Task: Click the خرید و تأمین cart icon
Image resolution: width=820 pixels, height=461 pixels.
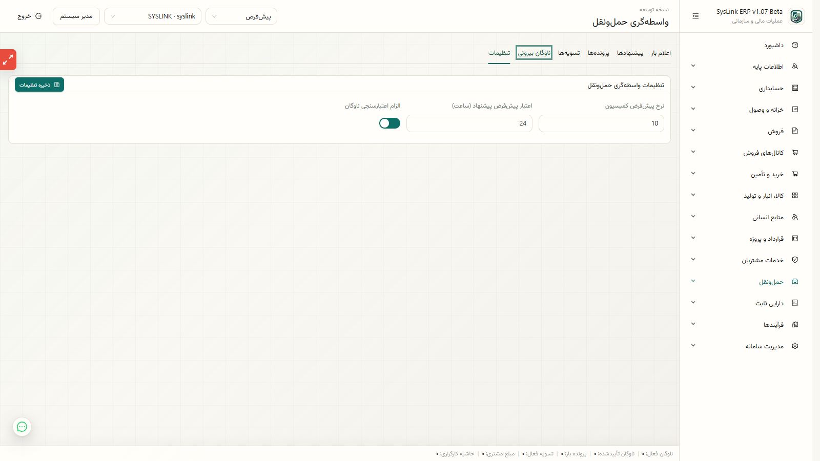Action: (x=795, y=174)
